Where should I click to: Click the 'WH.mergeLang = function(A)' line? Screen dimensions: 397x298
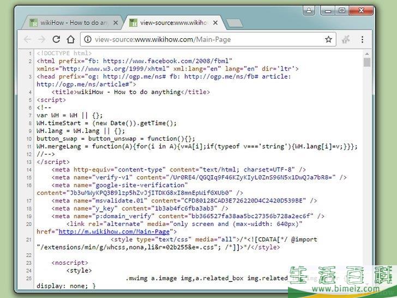197,146
